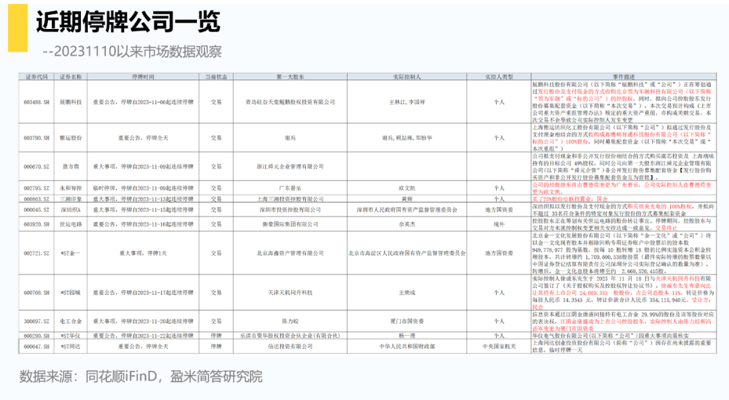
Task: Click the 事件描述 column header
Action: pos(624,77)
